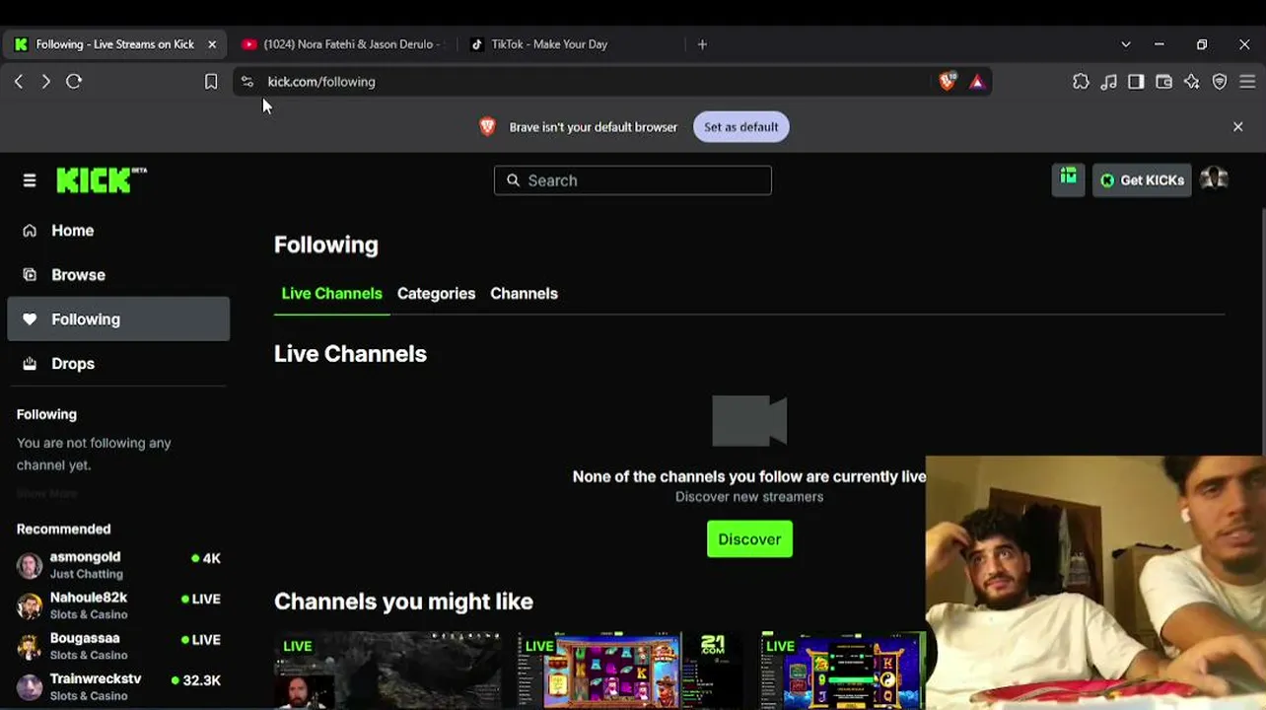This screenshot has width=1266, height=710.
Task: Click the Nahoule82k channel avatar
Action: 30,605
